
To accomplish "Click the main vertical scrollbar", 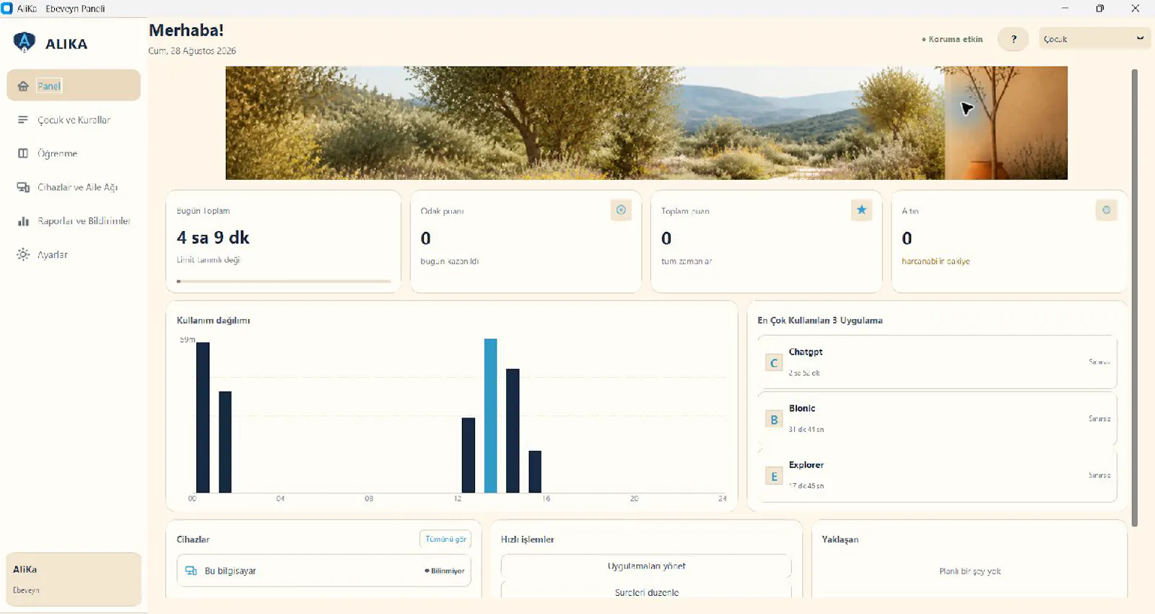I will (x=1135, y=298).
